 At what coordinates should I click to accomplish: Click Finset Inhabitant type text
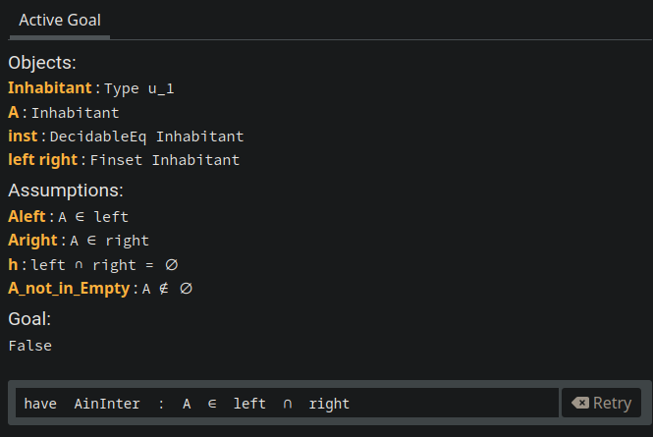click(x=165, y=160)
